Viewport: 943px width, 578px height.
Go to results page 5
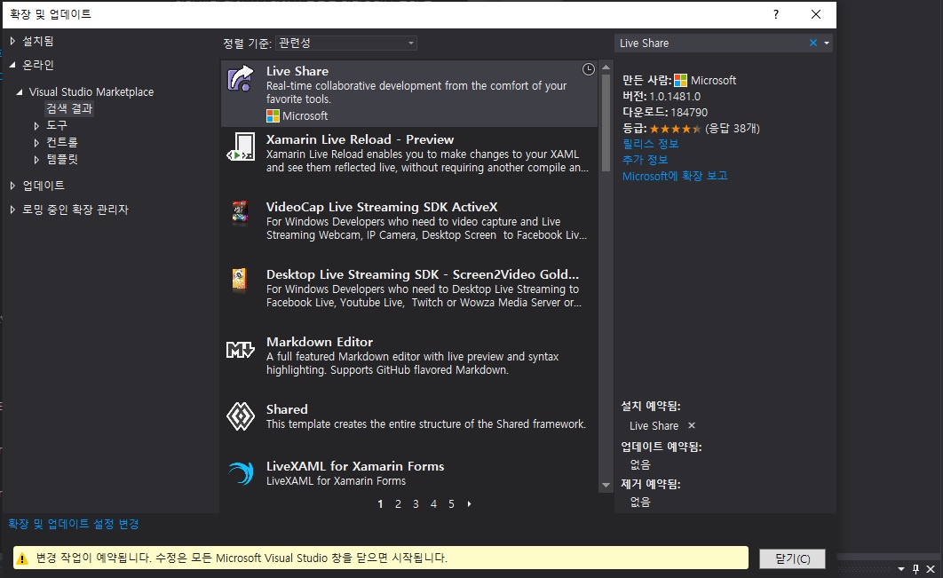pos(451,504)
